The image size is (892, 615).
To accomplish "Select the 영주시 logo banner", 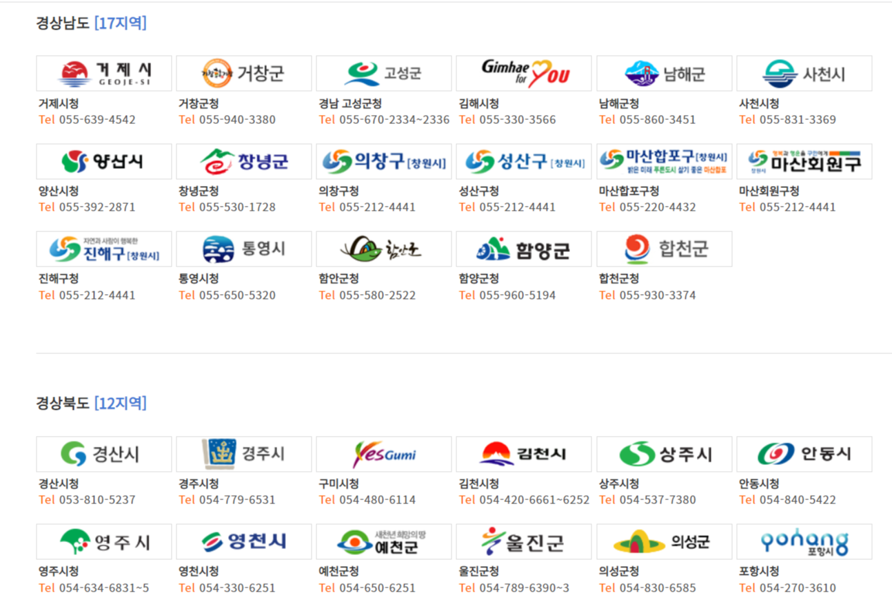I will [x=104, y=542].
